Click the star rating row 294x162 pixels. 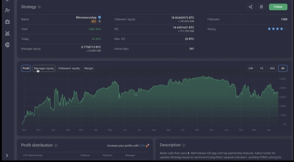pyautogui.click(x=277, y=29)
